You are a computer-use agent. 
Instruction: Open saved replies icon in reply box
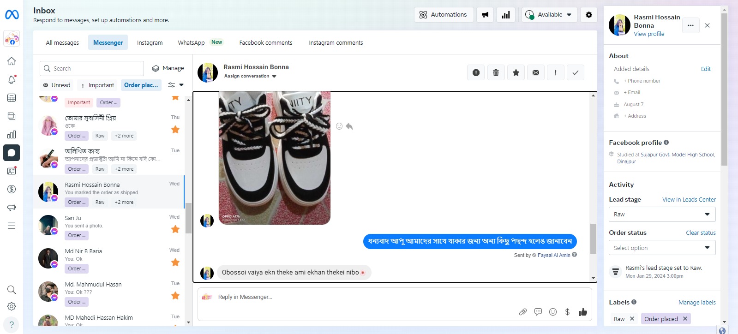pyautogui.click(x=538, y=312)
